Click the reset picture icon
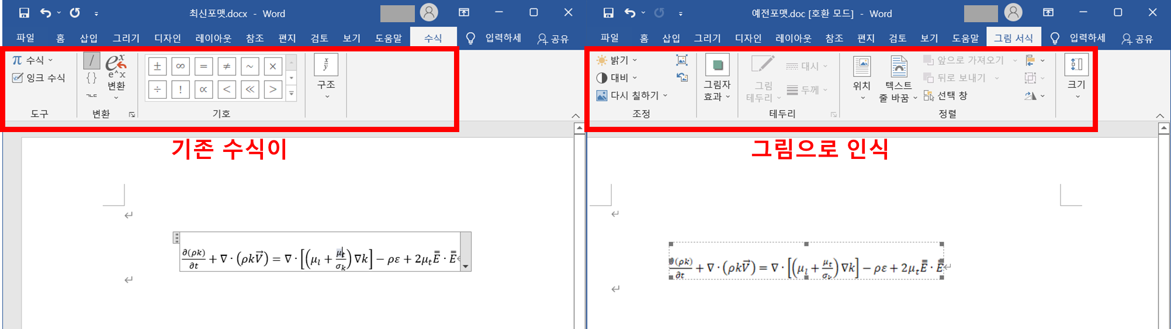Viewport: 1171px width, 329px height. [x=682, y=77]
